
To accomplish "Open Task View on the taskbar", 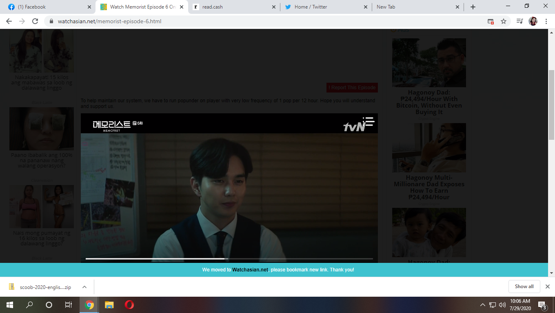I will click(69, 305).
